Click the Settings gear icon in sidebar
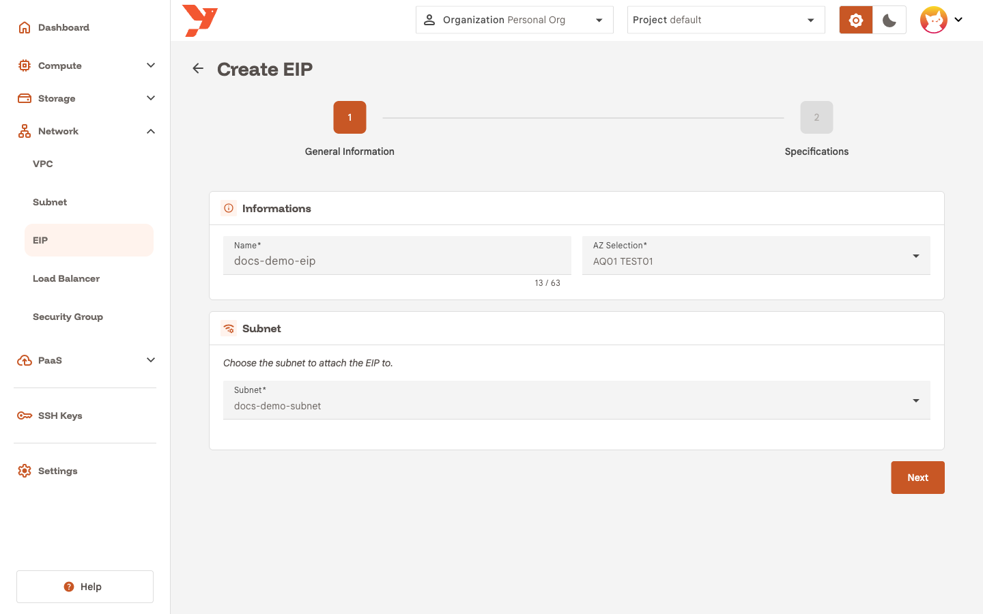Screen dimensions: 983x614 [x=25, y=471]
